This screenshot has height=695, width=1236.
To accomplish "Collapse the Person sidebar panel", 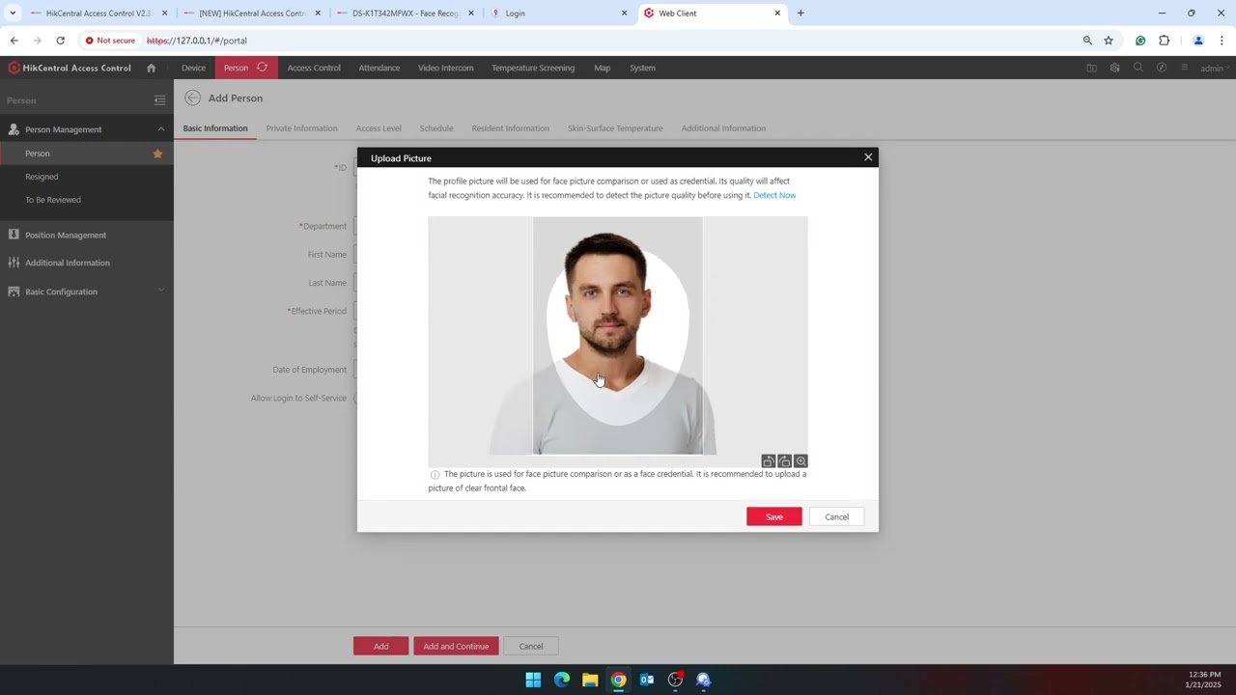I will point(160,100).
